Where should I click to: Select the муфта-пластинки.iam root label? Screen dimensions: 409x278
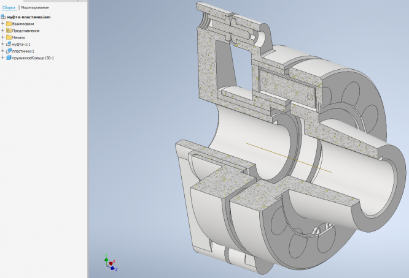(29, 17)
